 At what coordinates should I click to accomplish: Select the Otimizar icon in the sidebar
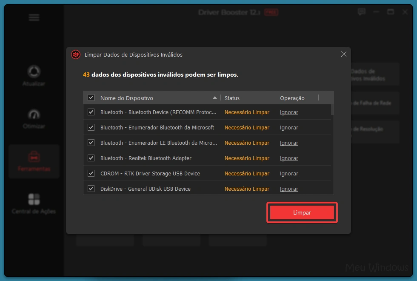click(34, 115)
